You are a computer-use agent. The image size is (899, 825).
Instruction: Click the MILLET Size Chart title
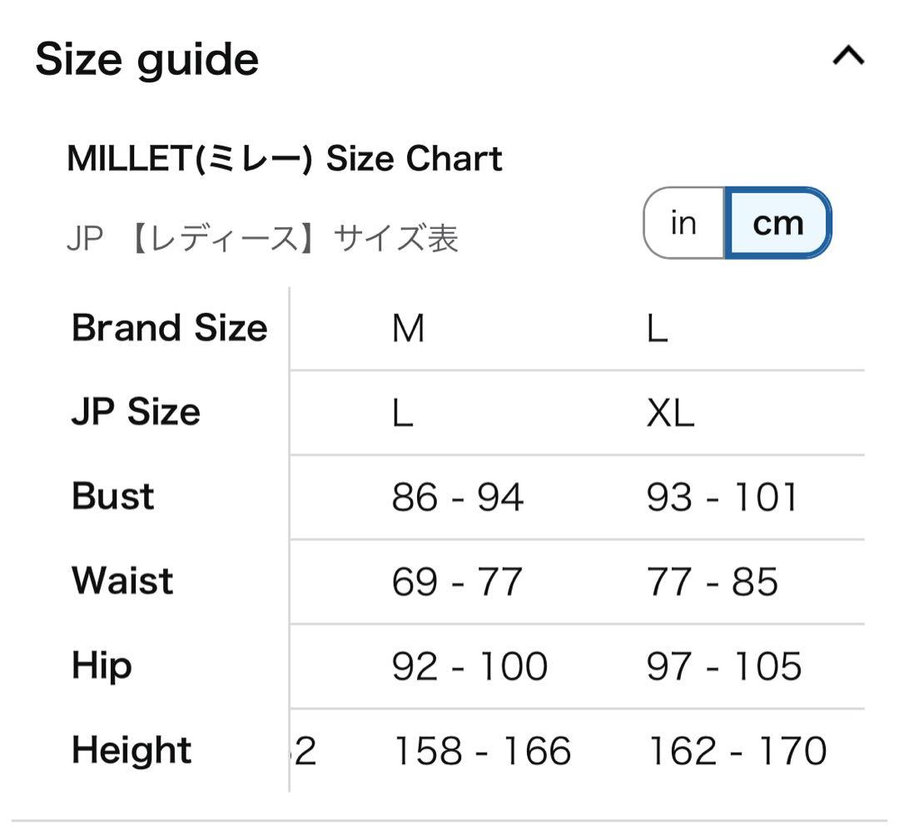[285, 158]
